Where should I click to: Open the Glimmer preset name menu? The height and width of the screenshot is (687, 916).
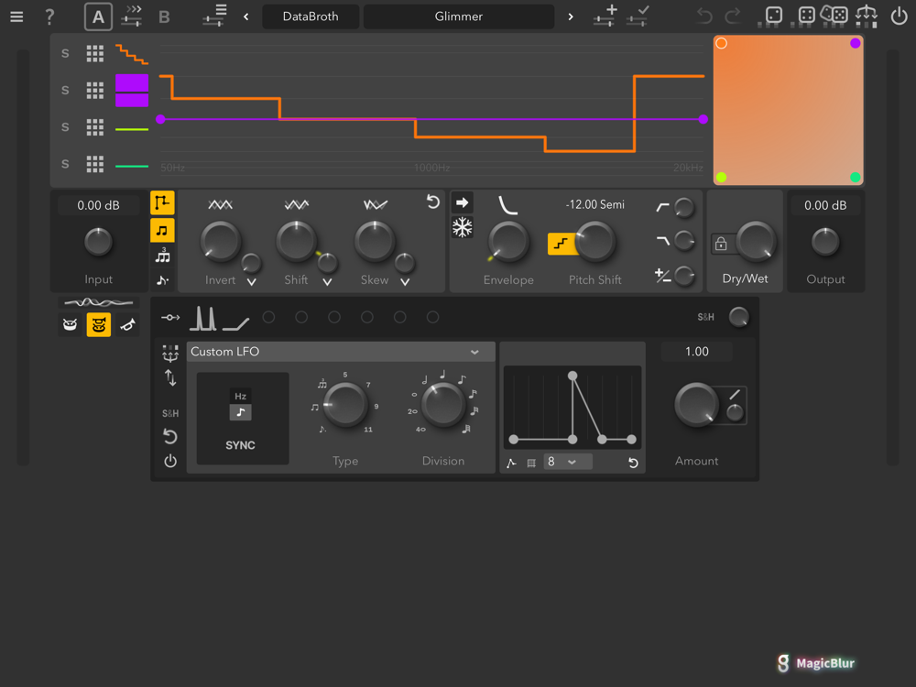pos(459,16)
